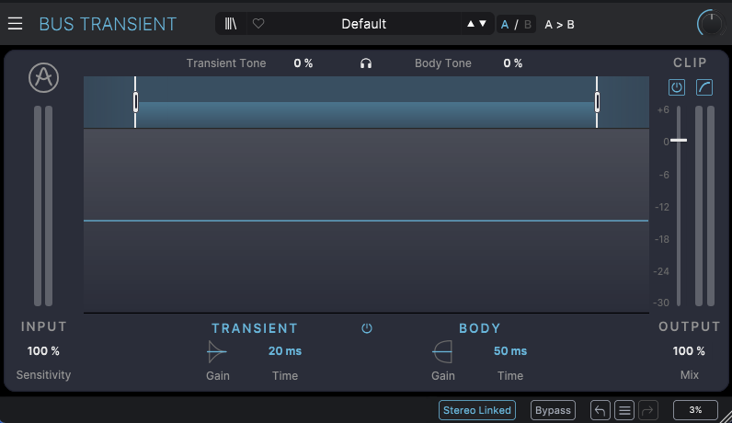
Task: Open the preset library browser icon
Action: (x=231, y=24)
